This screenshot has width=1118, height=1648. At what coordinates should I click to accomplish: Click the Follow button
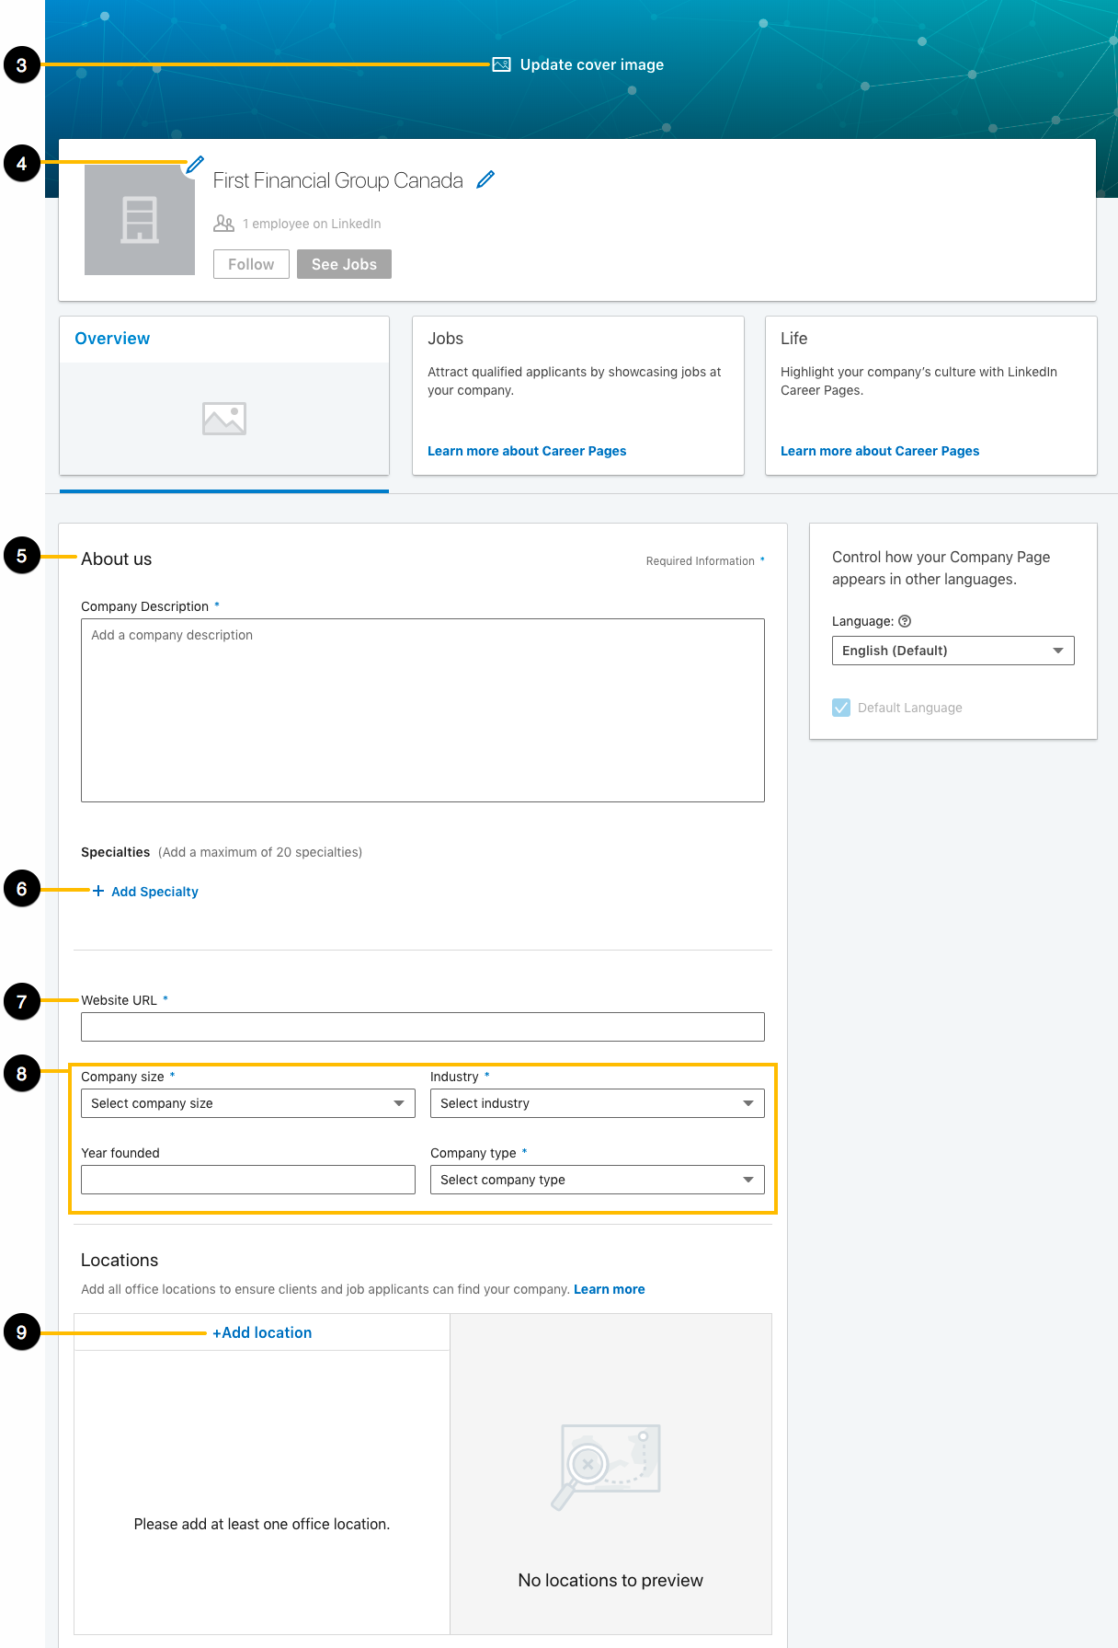[251, 264]
